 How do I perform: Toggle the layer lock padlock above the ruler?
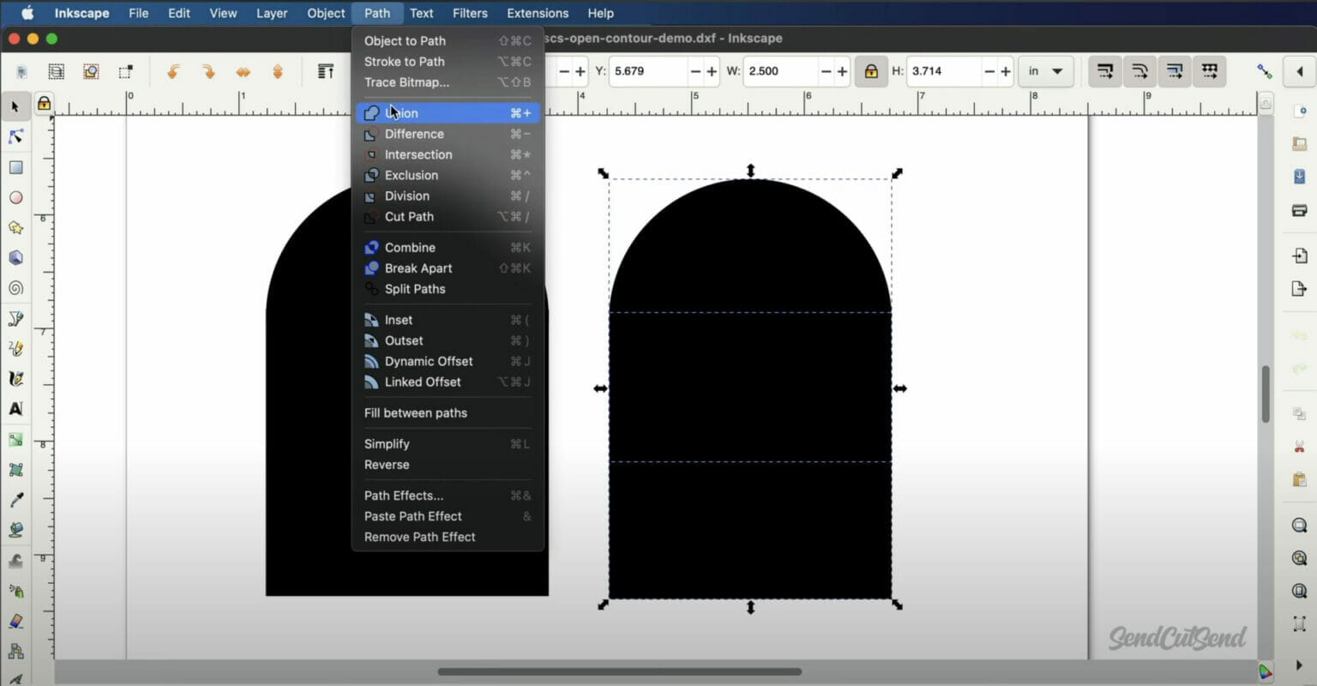click(43, 102)
